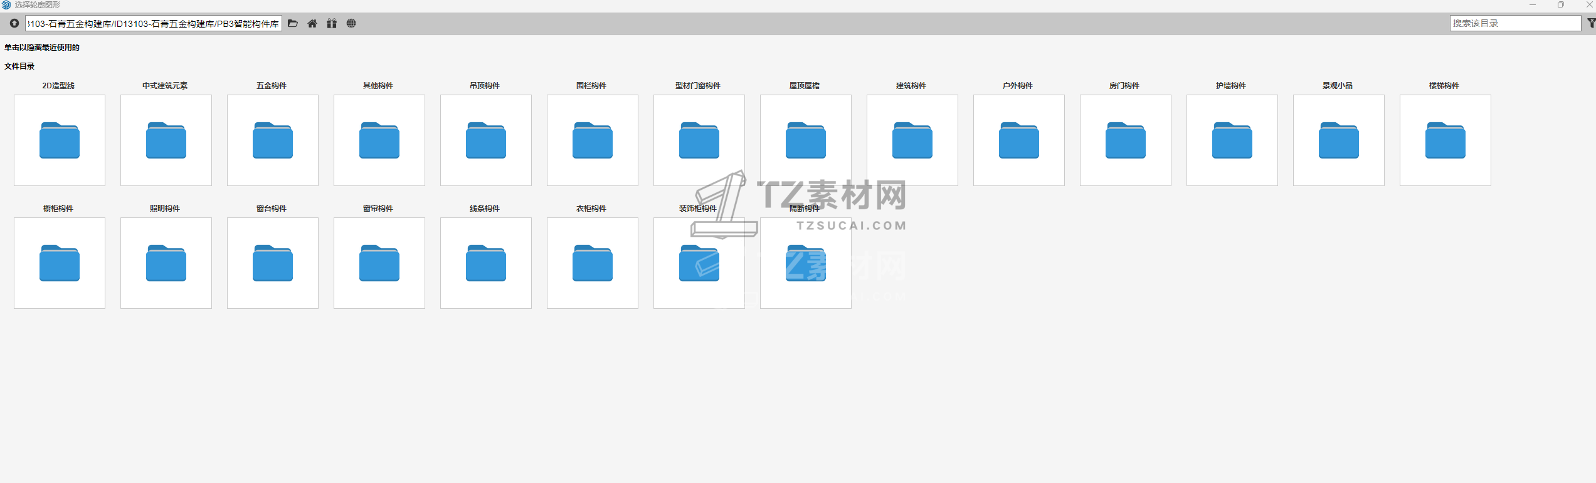Viewport: 1596px width, 483px height.
Task: Open the 型材门窗构件 folder
Action: [699, 140]
